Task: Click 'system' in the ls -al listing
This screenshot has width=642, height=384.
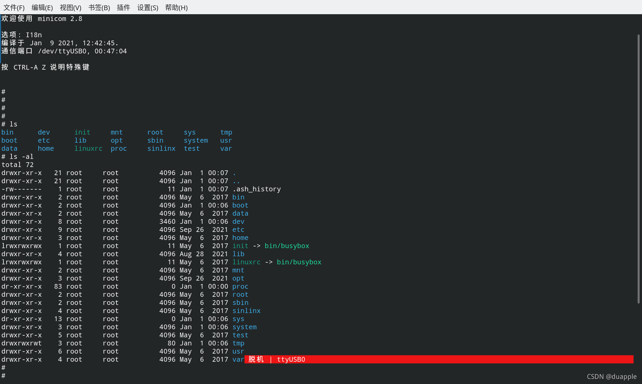Action: click(x=245, y=327)
